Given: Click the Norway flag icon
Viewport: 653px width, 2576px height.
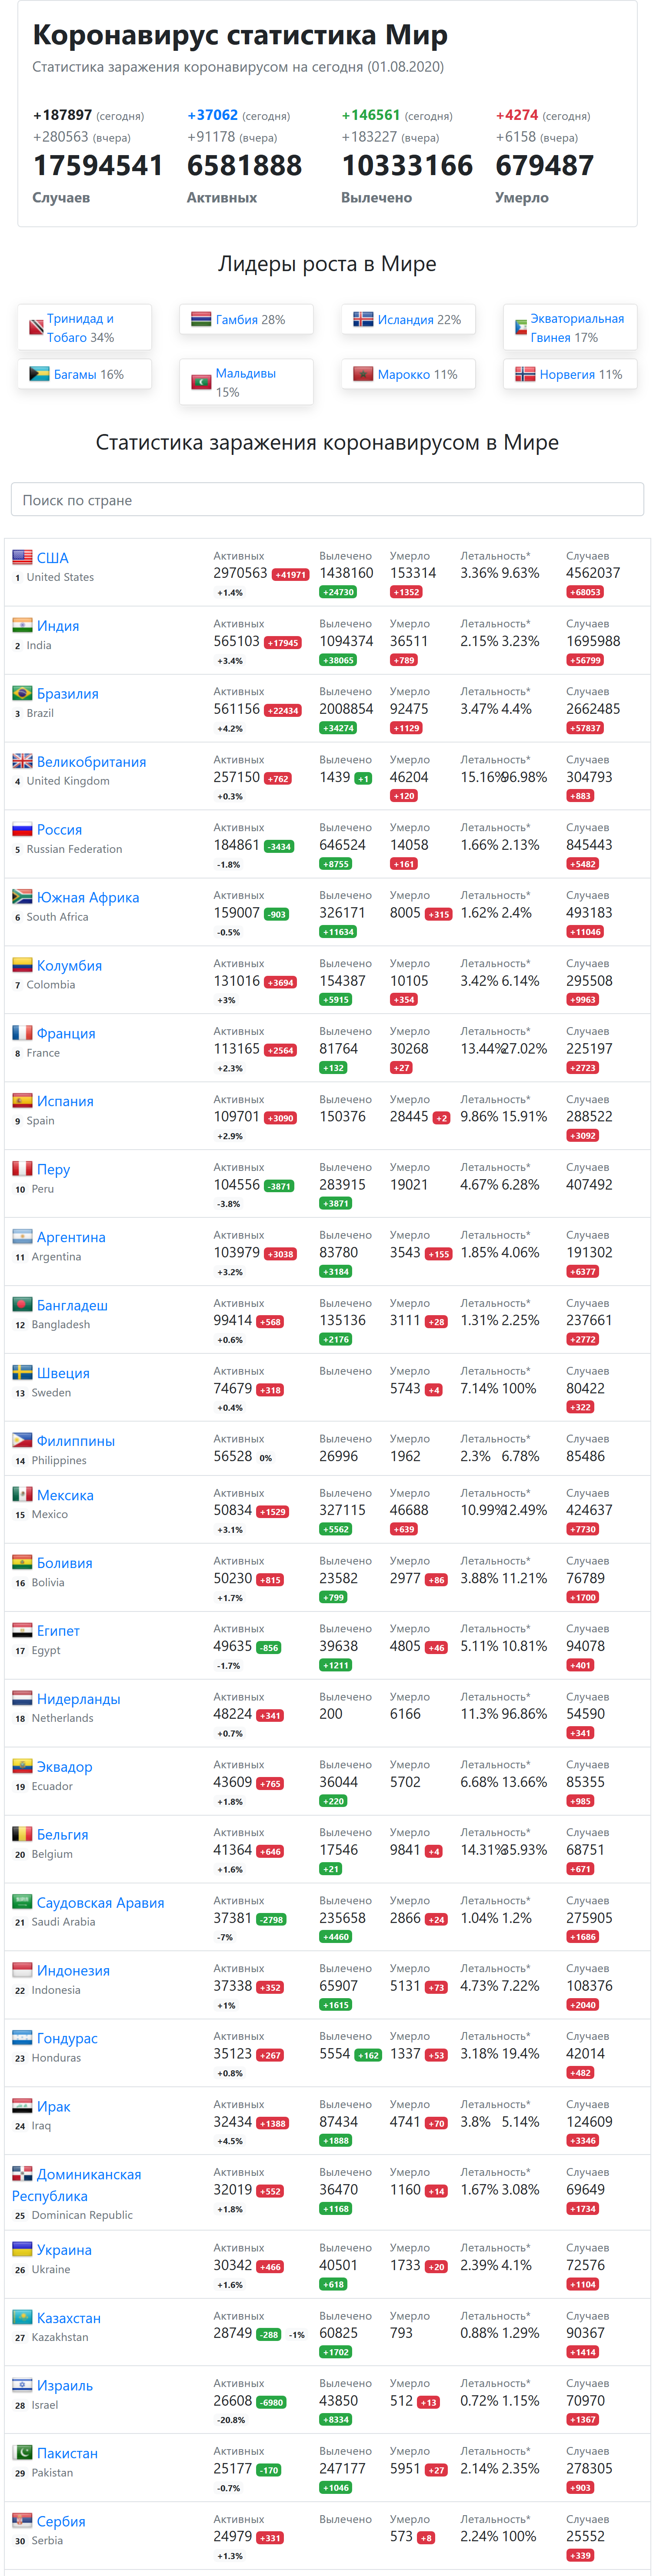Looking at the screenshot, I should pyautogui.click(x=525, y=374).
